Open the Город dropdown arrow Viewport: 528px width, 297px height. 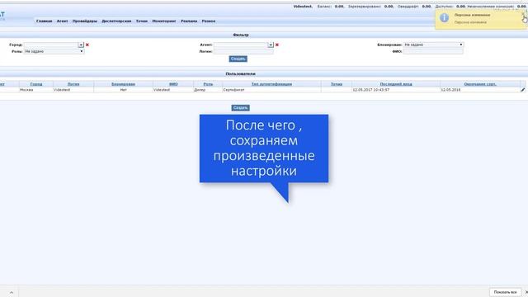pyautogui.click(x=81, y=45)
